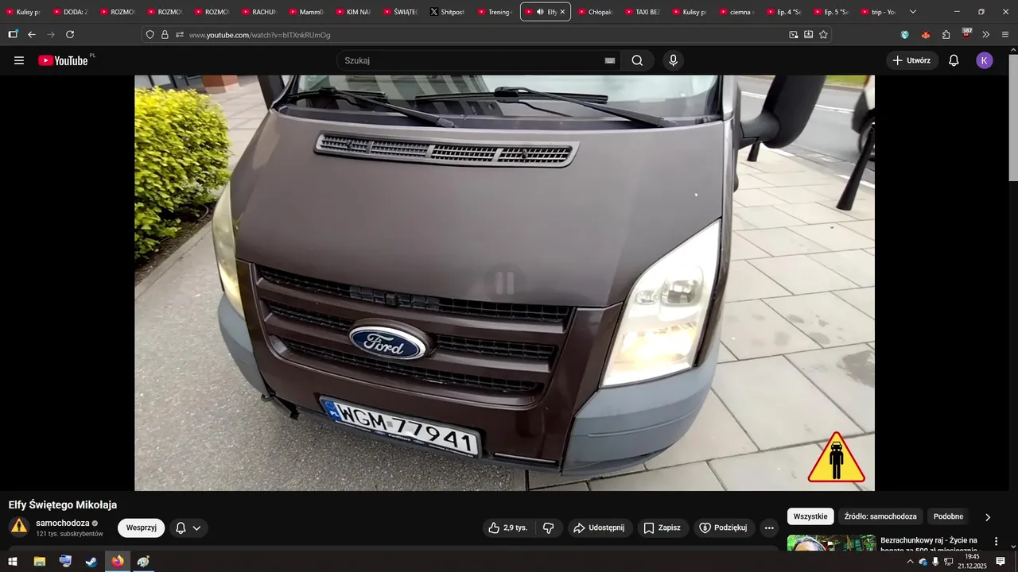
Task: Dislike the video
Action: (x=549, y=528)
